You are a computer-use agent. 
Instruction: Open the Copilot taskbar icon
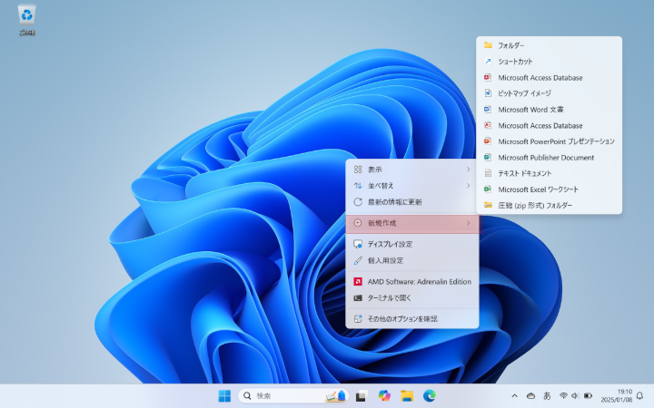coord(384,396)
